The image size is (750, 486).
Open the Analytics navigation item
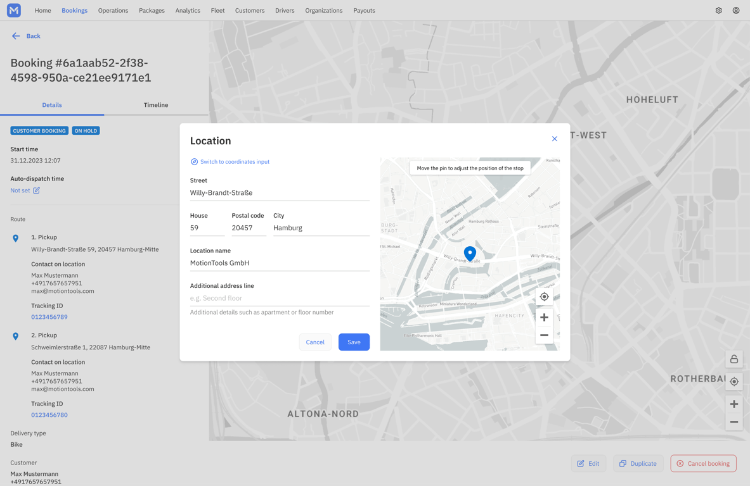tap(188, 11)
